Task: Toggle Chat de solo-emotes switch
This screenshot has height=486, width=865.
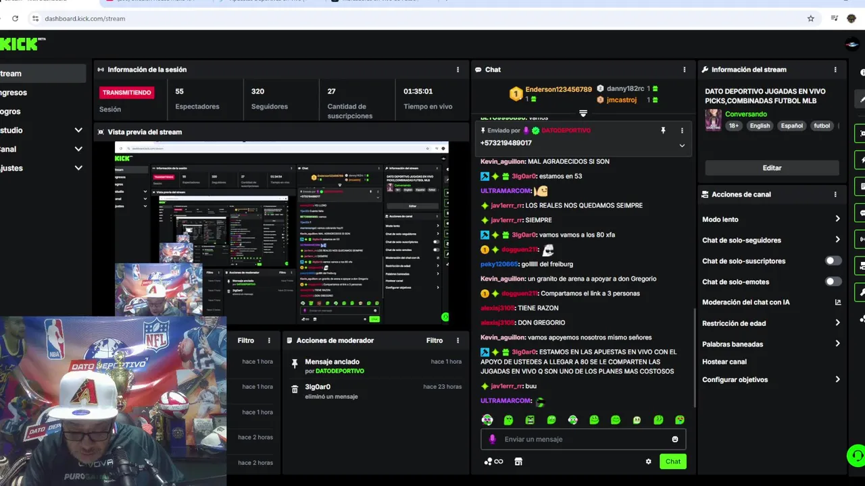Action: pyautogui.click(x=833, y=281)
